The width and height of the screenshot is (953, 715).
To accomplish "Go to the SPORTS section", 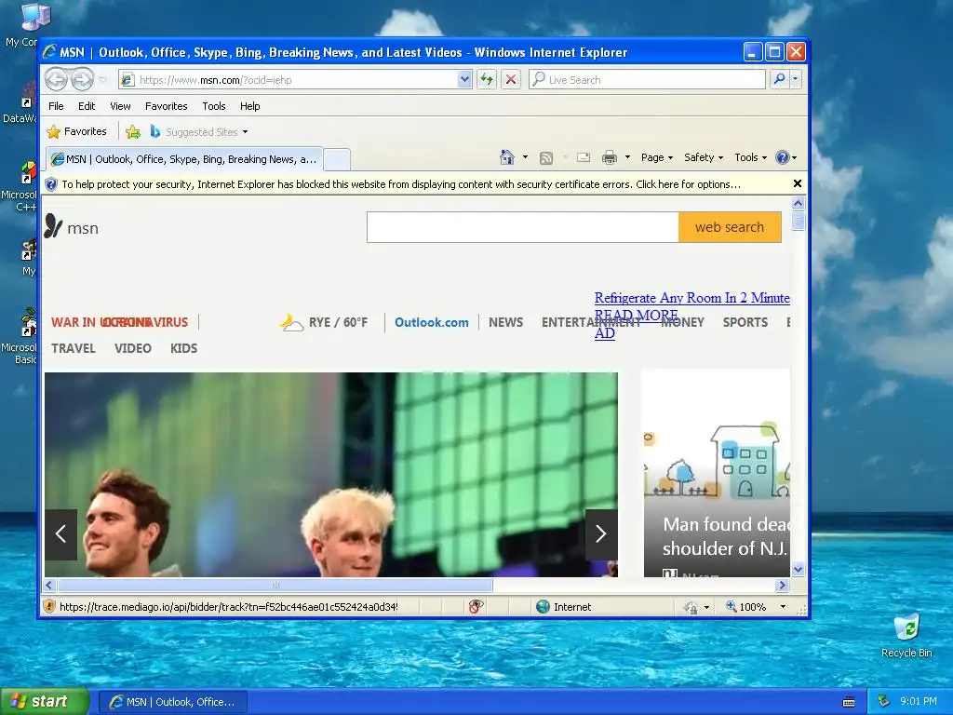I will coord(745,322).
